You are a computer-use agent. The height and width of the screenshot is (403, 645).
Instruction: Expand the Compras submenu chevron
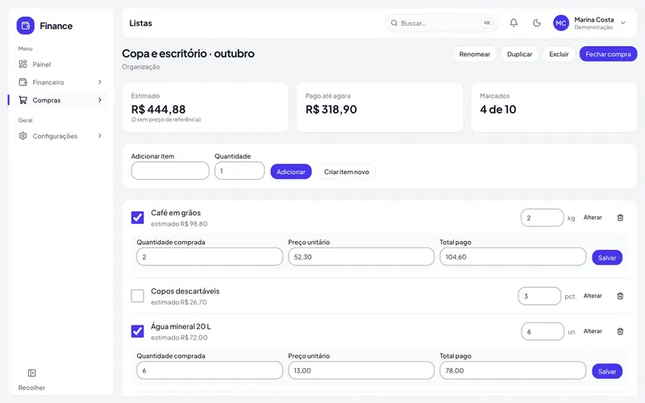point(99,100)
